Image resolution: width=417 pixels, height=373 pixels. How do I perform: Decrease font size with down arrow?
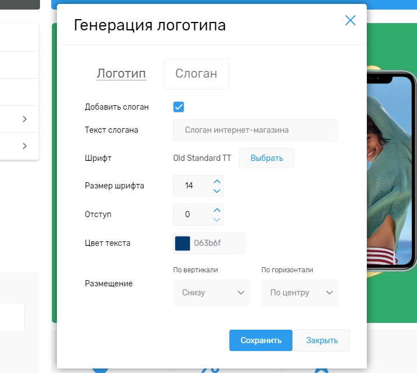[x=217, y=191]
